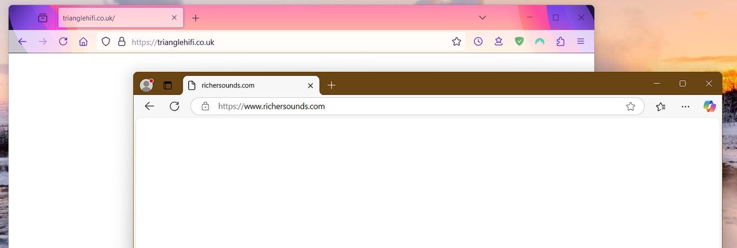Close the Firefox window

tap(582, 18)
